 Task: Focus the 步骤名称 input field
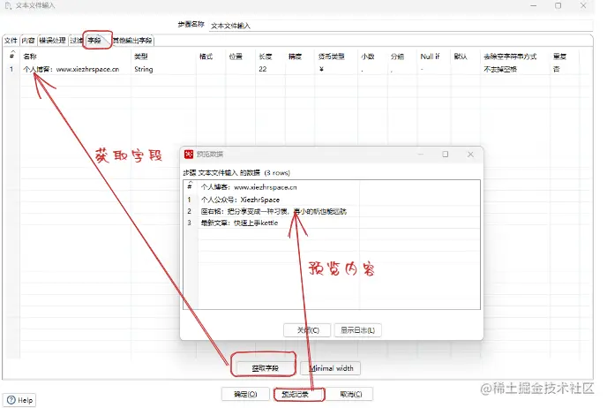point(401,26)
